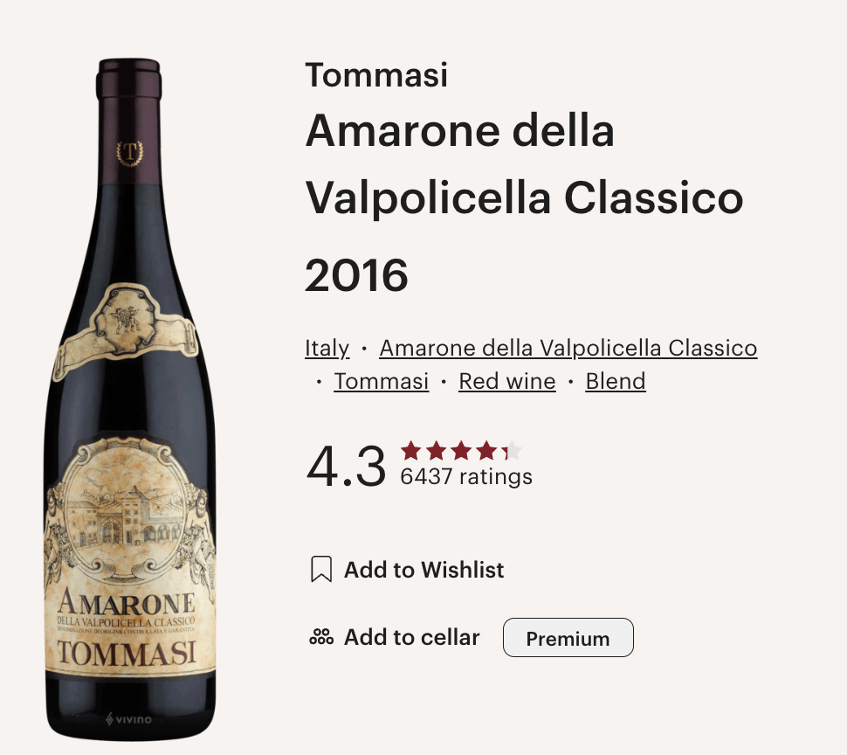This screenshot has height=755, width=847.
Task: Click the cellar grapes icon
Action: tap(321, 637)
